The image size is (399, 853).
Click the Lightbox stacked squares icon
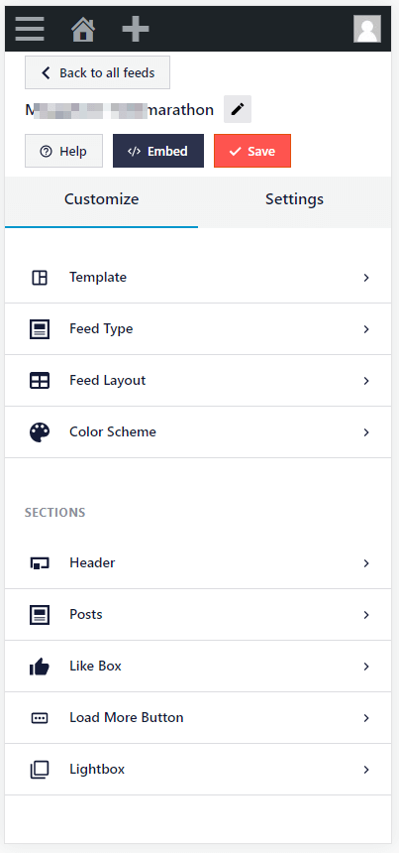(39, 770)
